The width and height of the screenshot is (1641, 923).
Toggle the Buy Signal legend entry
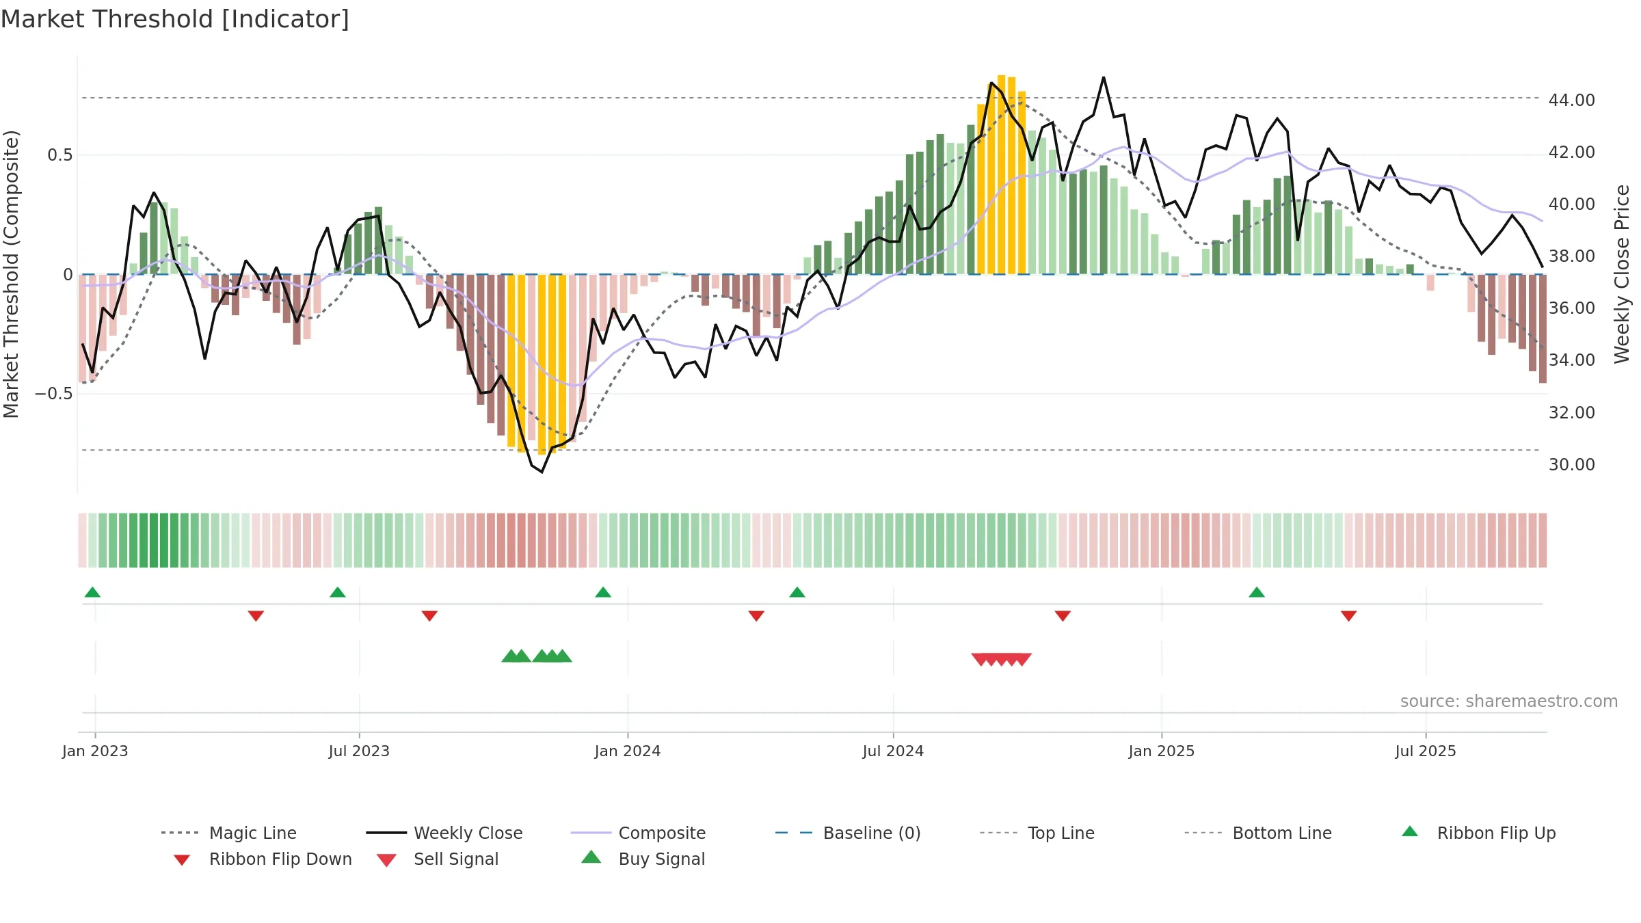click(x=643, y=859)
